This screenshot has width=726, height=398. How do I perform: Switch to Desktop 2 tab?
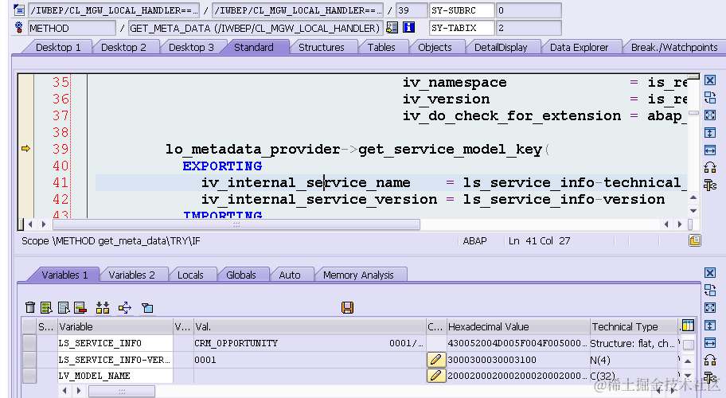coord(123,47)
